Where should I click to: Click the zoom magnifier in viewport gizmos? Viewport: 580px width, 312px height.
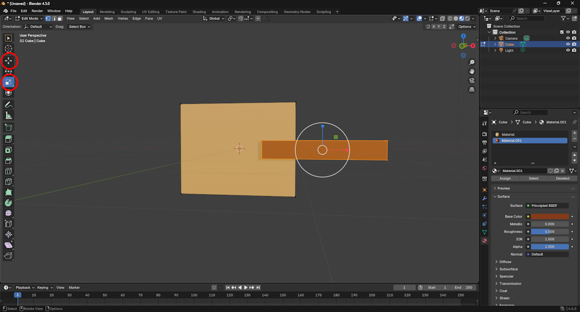click(x=472, y=63)
